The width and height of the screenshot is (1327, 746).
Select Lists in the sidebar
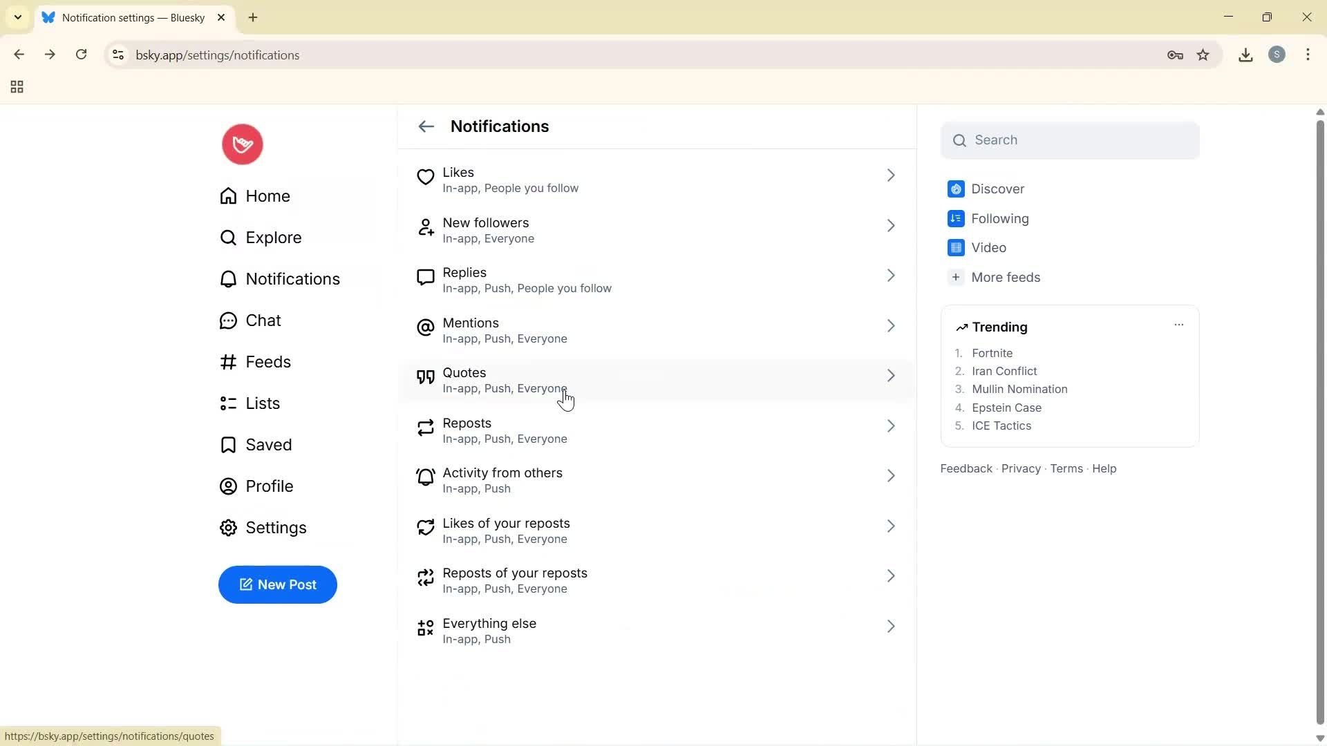263,403
